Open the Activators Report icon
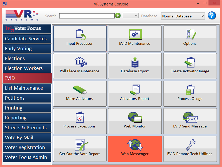Viewport: 222px width, 167px height. point(135,90)
